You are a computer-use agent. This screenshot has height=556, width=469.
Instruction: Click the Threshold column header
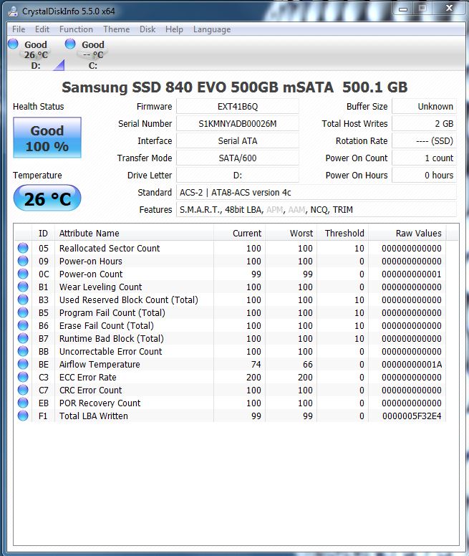tap(344, 233)
